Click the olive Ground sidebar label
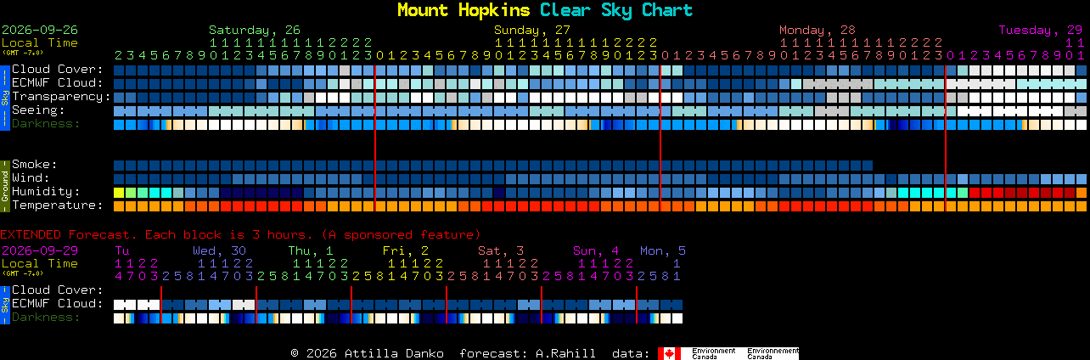Viewport: 1090px width, 360px height. (4, 184)
